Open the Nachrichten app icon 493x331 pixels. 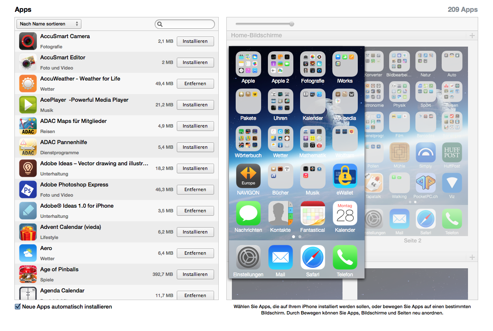[248, 213]
